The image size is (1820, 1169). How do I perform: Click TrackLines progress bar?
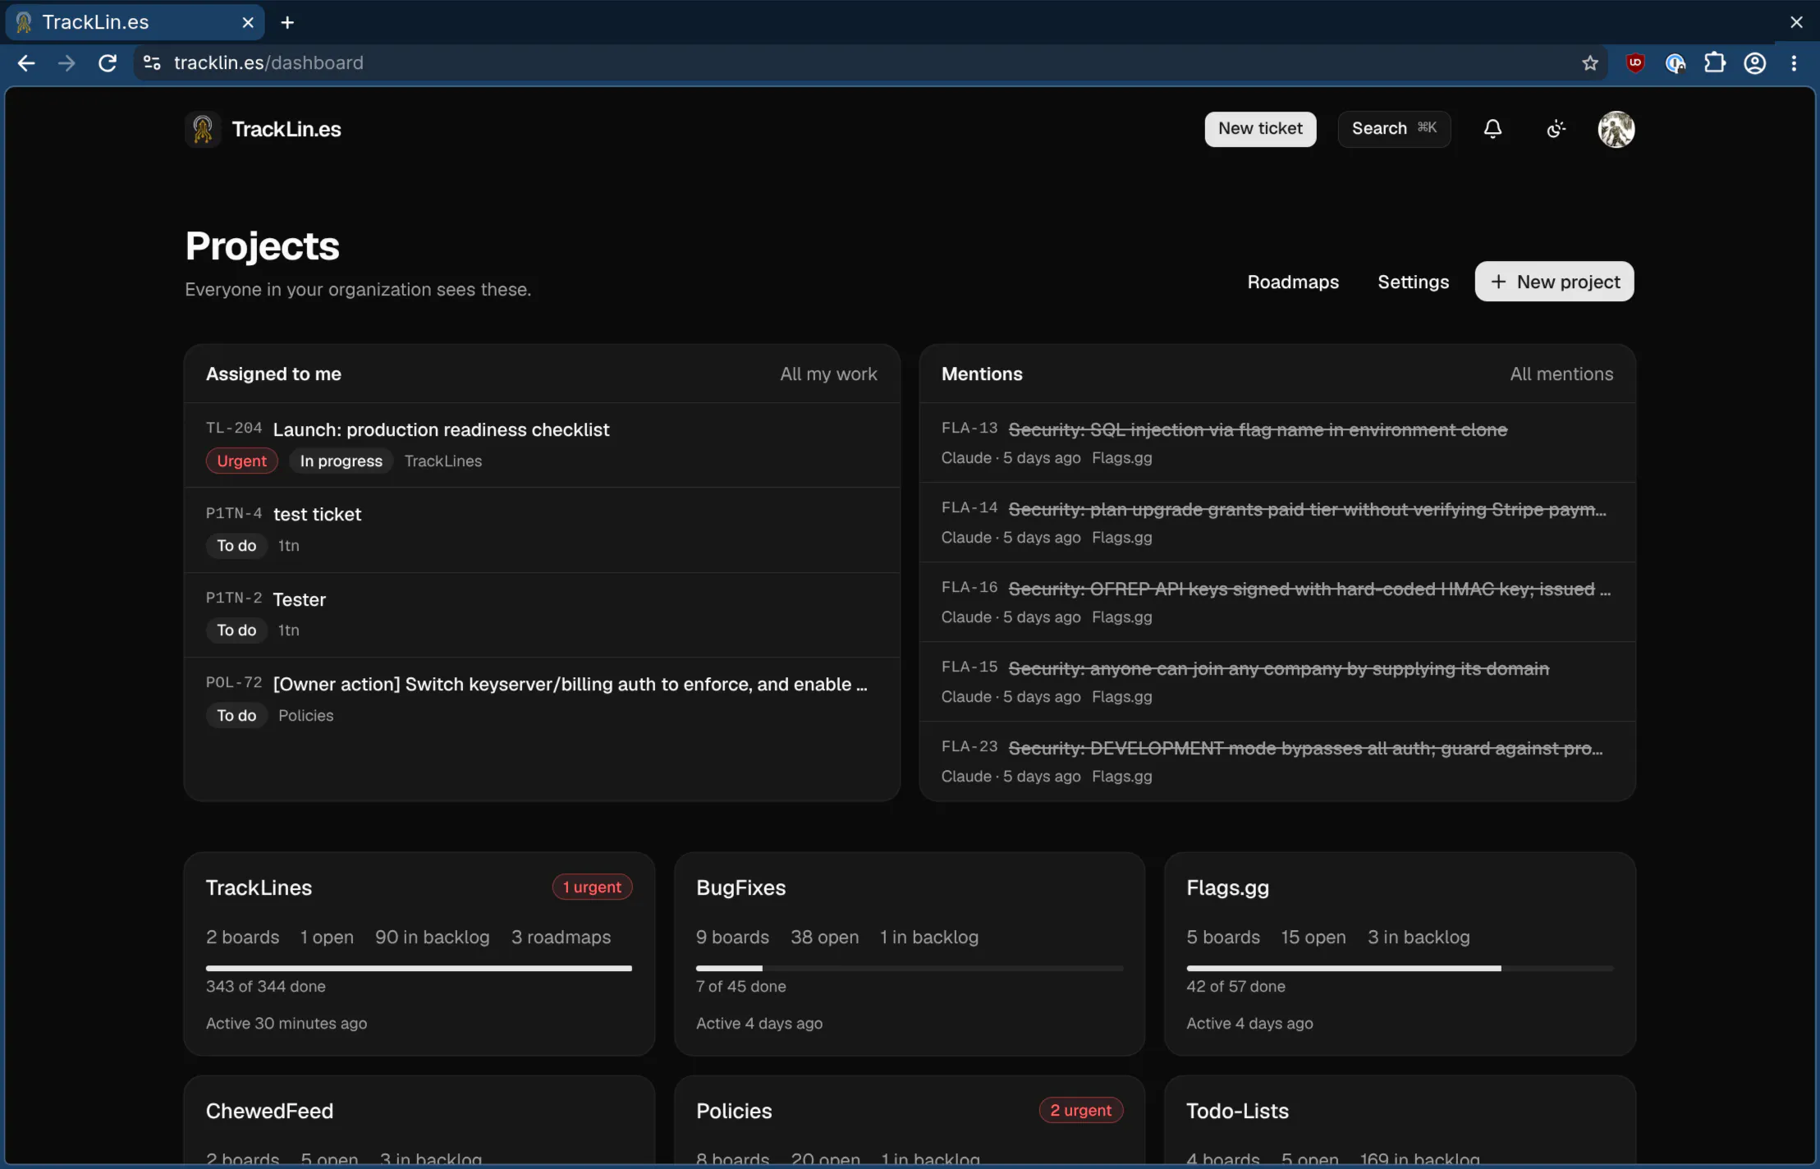coord(419,968)
